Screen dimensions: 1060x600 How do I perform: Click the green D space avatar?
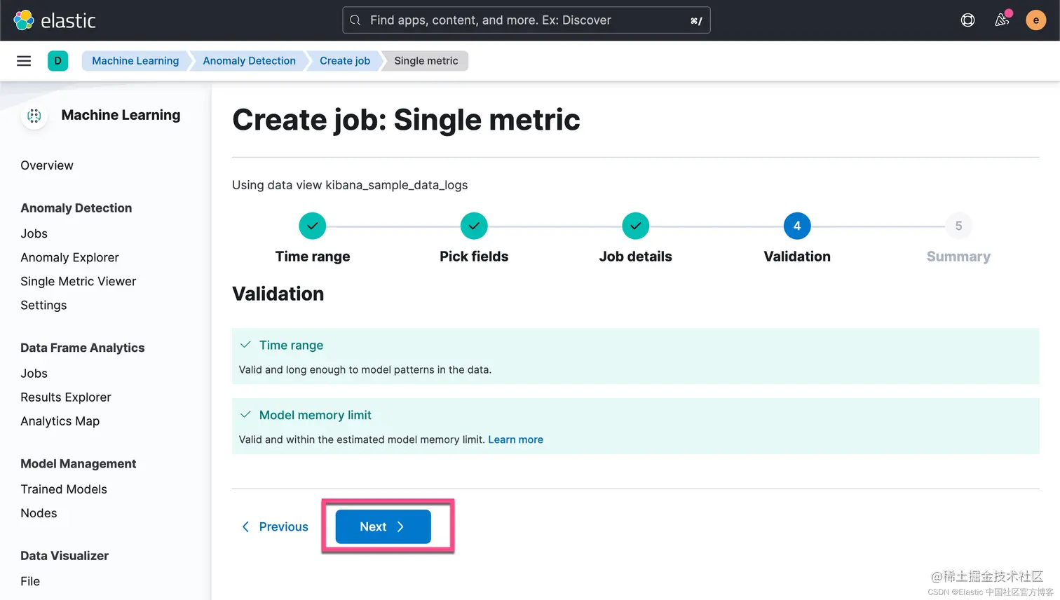click(x=57, y=61)
